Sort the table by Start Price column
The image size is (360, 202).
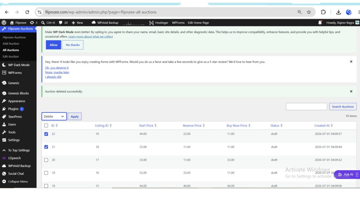(148, 126)
